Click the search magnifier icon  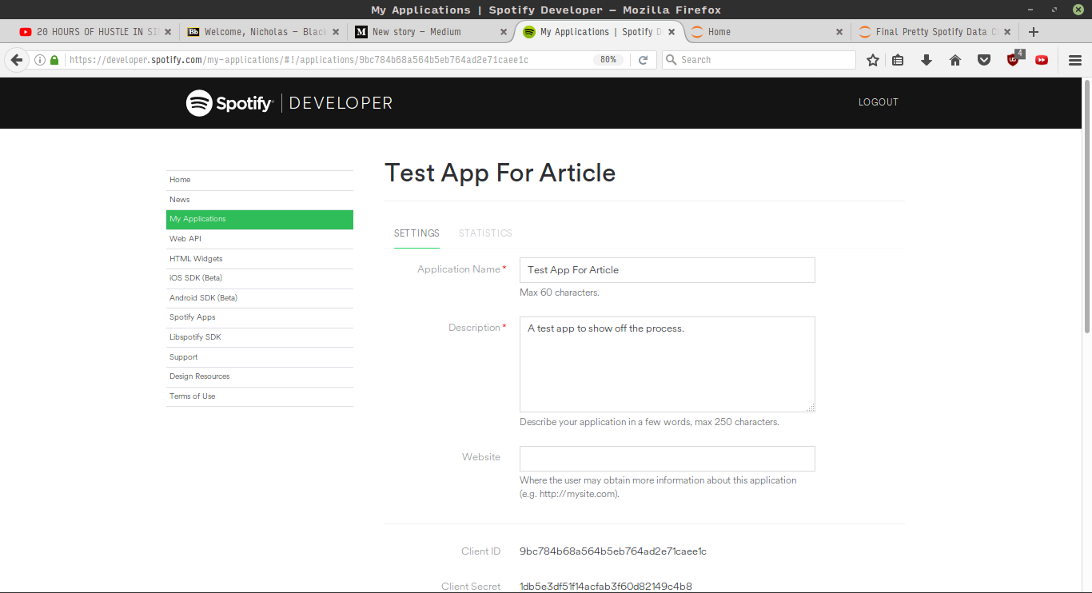(672, 60)
